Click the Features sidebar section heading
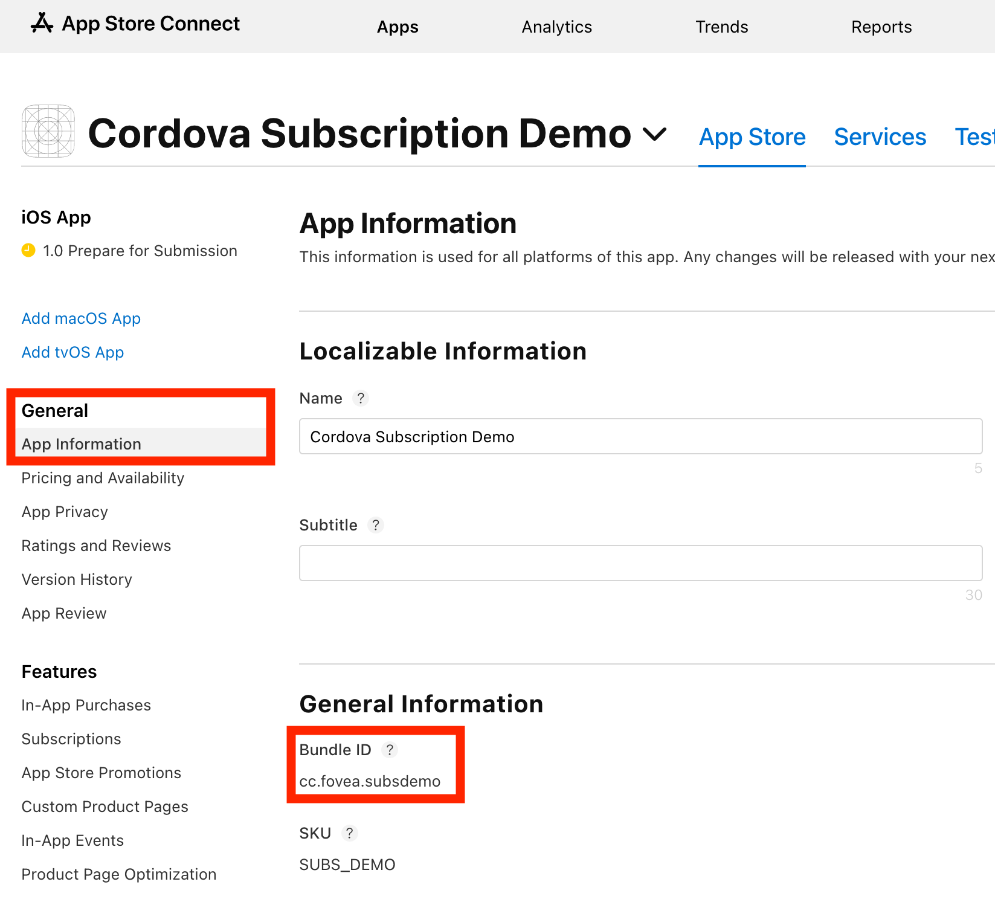995x902 pixels. tap(59, 672)
